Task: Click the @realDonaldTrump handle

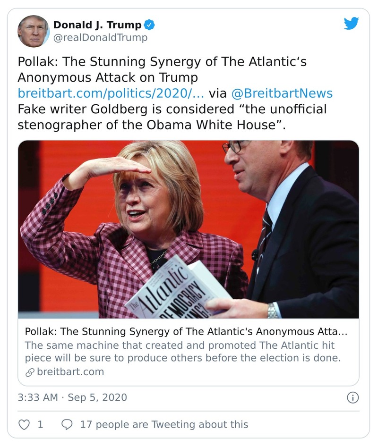Action: (x=100, y=38)
